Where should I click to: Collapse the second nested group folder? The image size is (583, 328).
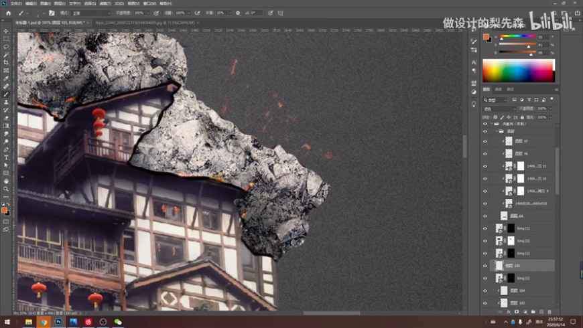pyautogui.click(x=497, y=131)
